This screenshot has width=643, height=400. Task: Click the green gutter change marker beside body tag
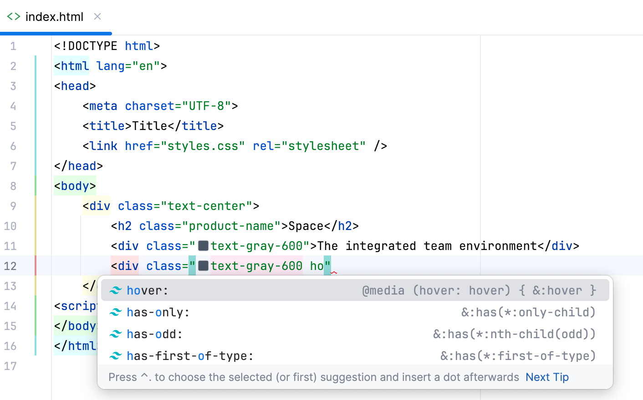pyautogui.click(x=36, y=185)
